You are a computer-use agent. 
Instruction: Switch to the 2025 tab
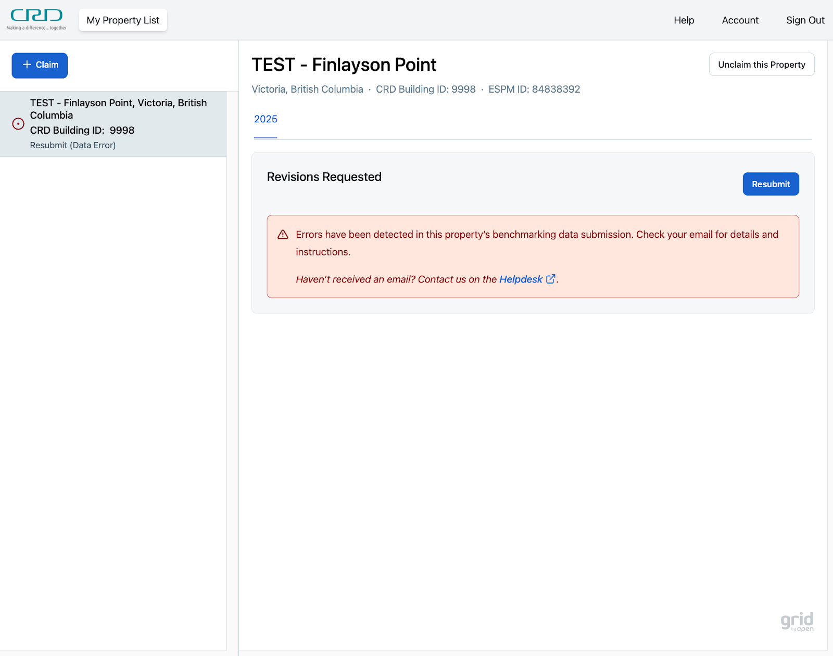pos(266,119)
